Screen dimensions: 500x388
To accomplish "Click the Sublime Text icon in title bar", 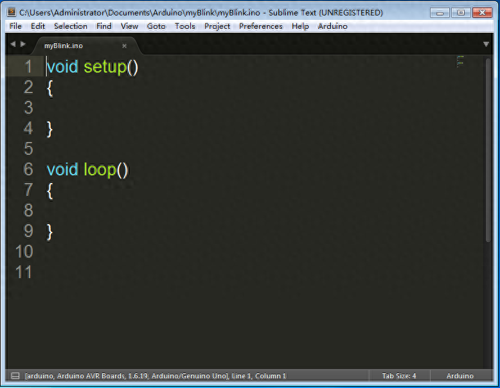I will point(12,12).
